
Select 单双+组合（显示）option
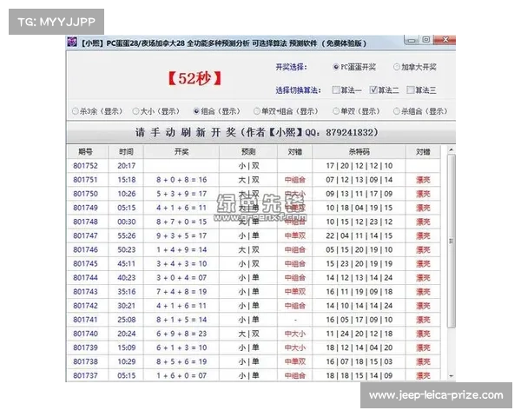click(x=286, y=111)
